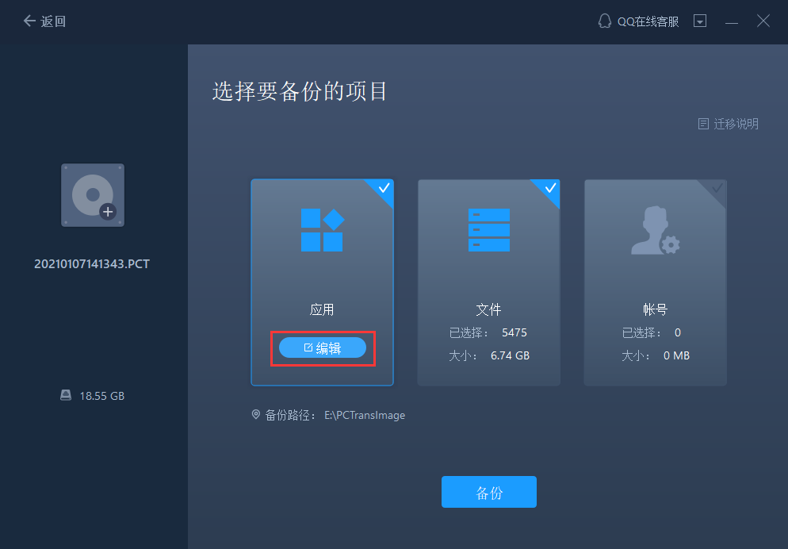
Task: Click 文件 selected count 5475
Action: coord(514,333)
